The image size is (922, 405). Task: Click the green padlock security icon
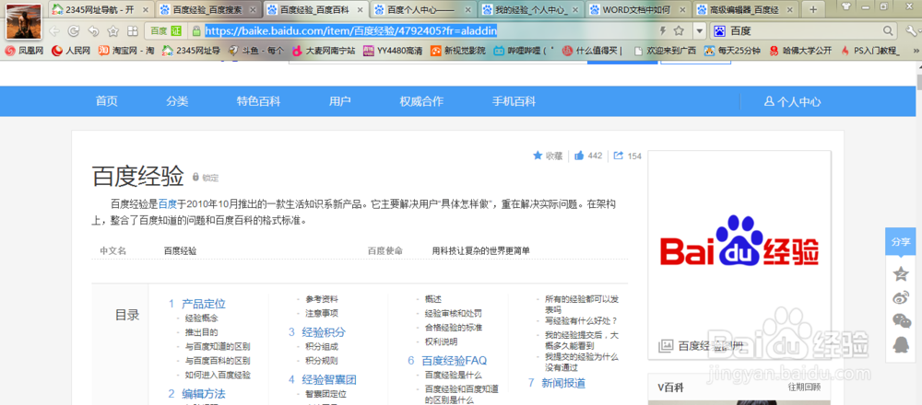click(195, 31)
